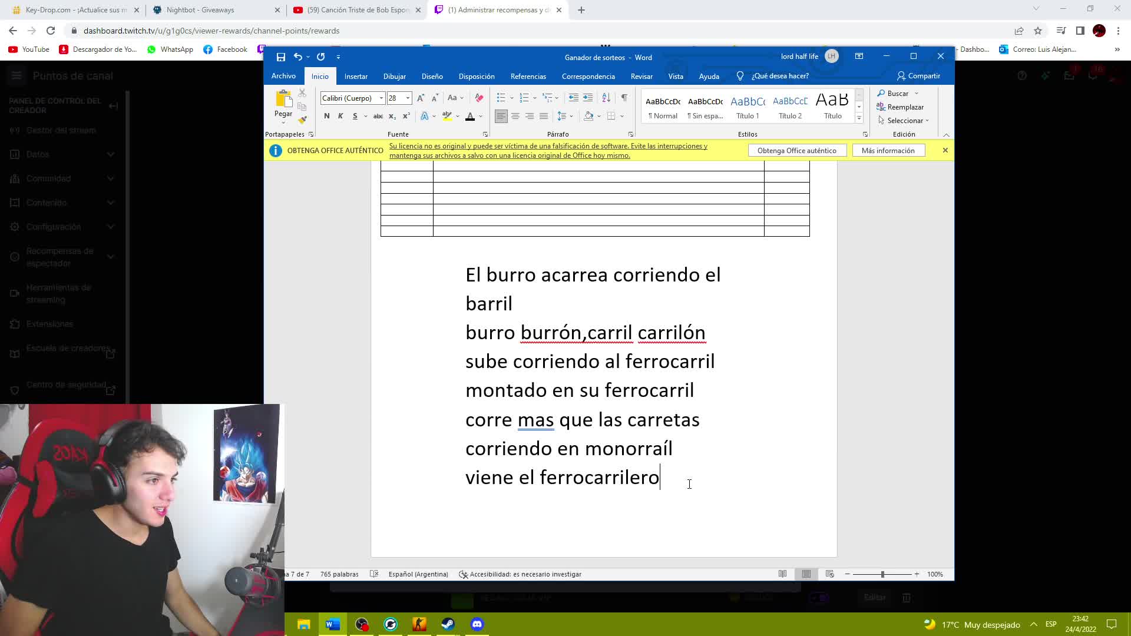Expand Datos section in Twitch sidebar
This screenshot has height=636, width=1131.
point(111,154)
